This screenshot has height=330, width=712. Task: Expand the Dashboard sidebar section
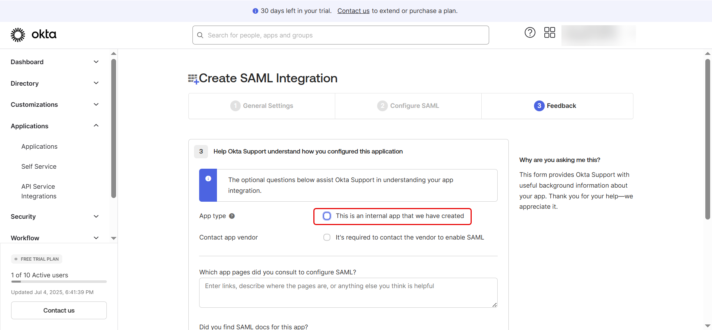(96, 62)
